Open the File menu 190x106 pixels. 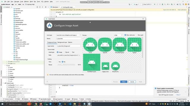point(5,2)
